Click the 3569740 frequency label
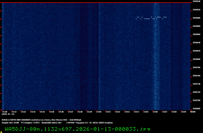Screen dimensions: 203x133 pyautogui.click(x=196, y=84)
